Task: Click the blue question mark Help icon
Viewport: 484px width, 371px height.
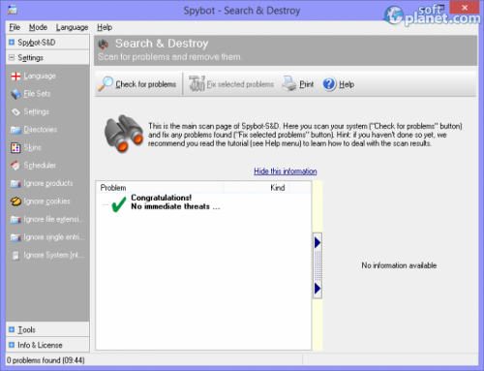Action: (x=329, y=84)
